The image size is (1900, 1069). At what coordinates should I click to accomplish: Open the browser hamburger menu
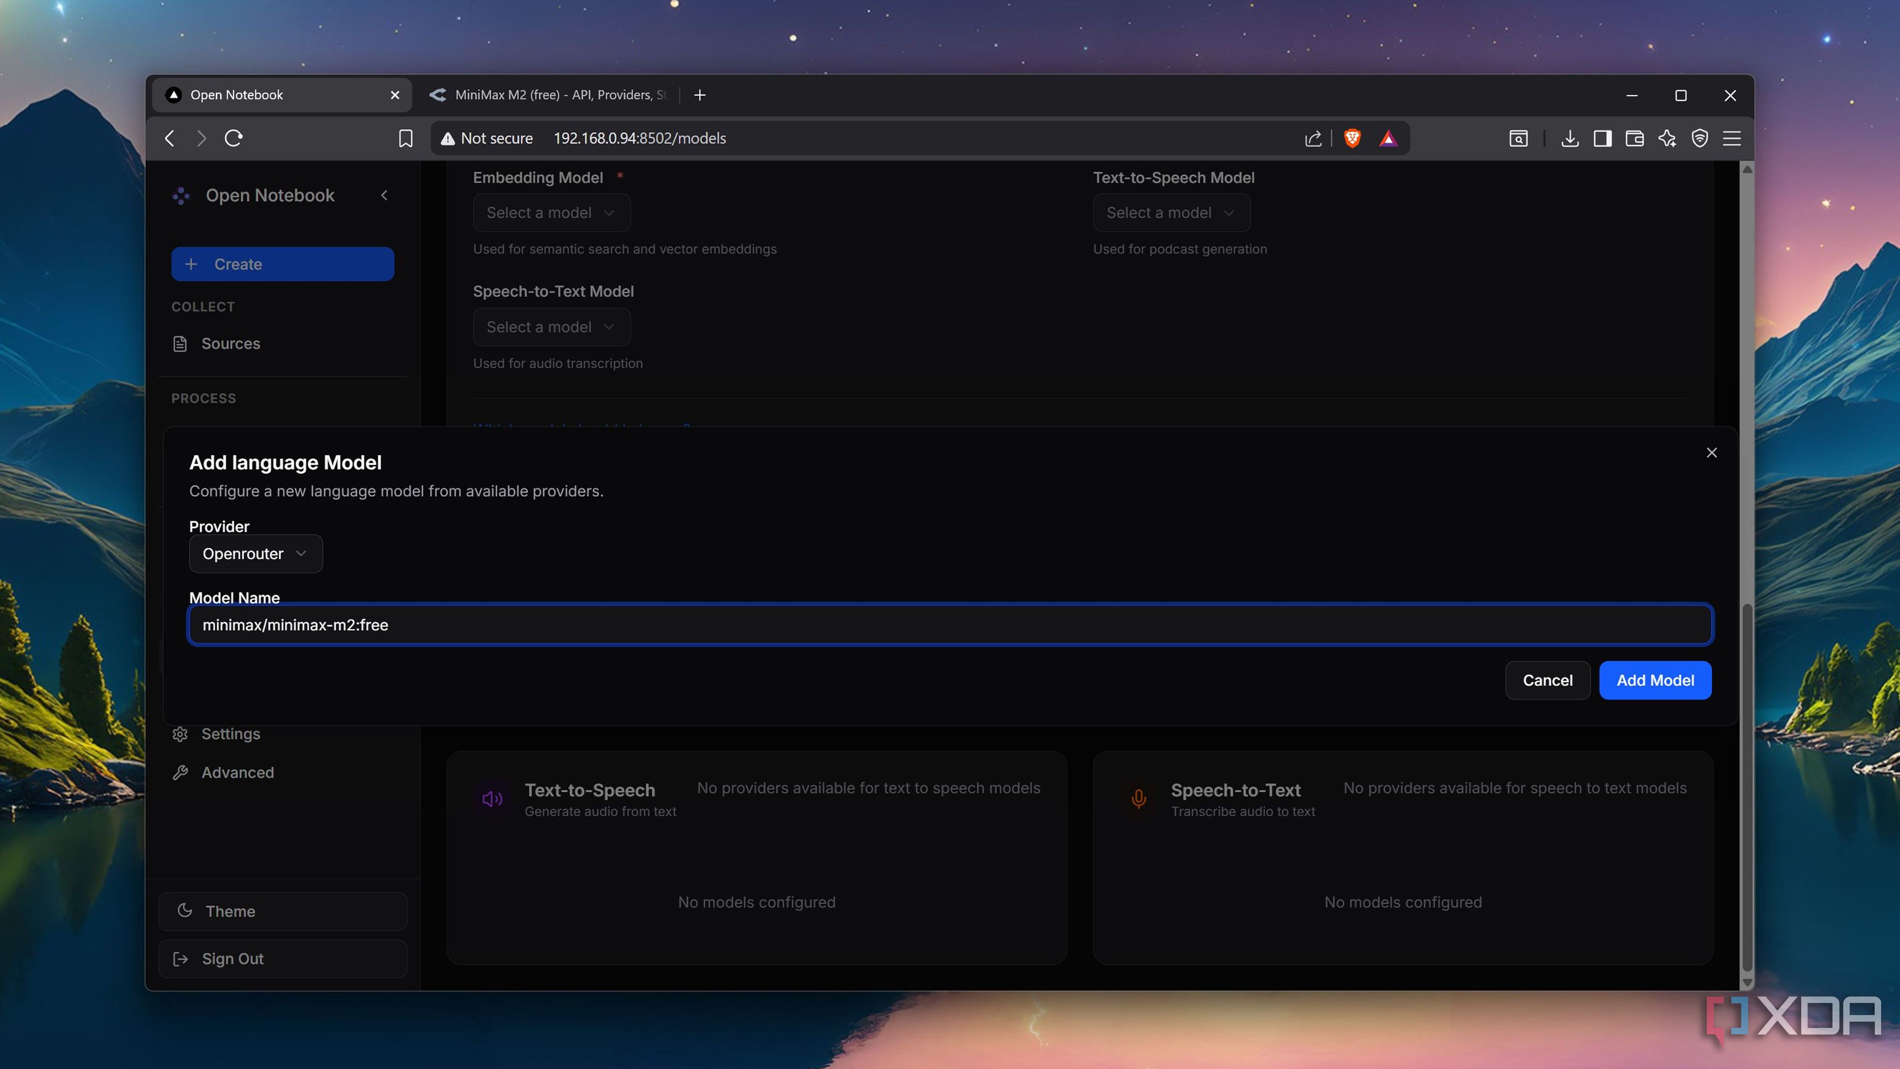tap(1732, 138)
